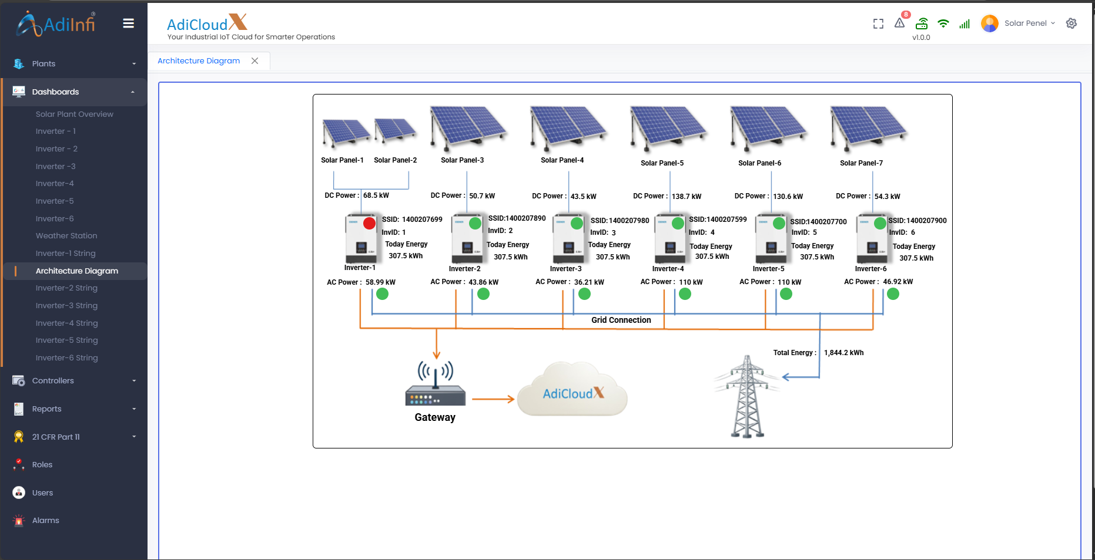Viewport: 1095px width, 560px height.
Task: Click the red status indicator on Inverter-1
Action: pyautogui.click(x=369, y=223)
